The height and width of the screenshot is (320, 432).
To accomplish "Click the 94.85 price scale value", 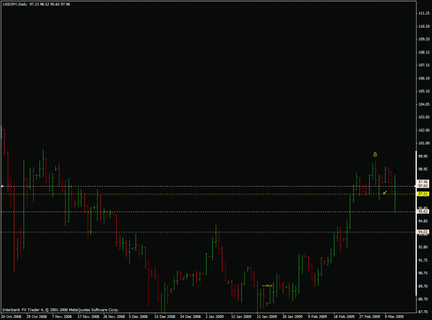I will [423, 221].
